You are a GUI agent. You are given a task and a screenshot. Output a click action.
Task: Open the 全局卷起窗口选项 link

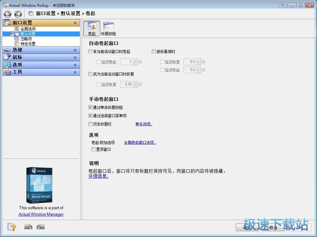(x=140, y=143)
